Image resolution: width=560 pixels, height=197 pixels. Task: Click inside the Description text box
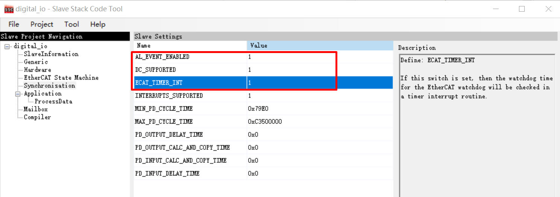pyautogui.click(x=477, y=126)
